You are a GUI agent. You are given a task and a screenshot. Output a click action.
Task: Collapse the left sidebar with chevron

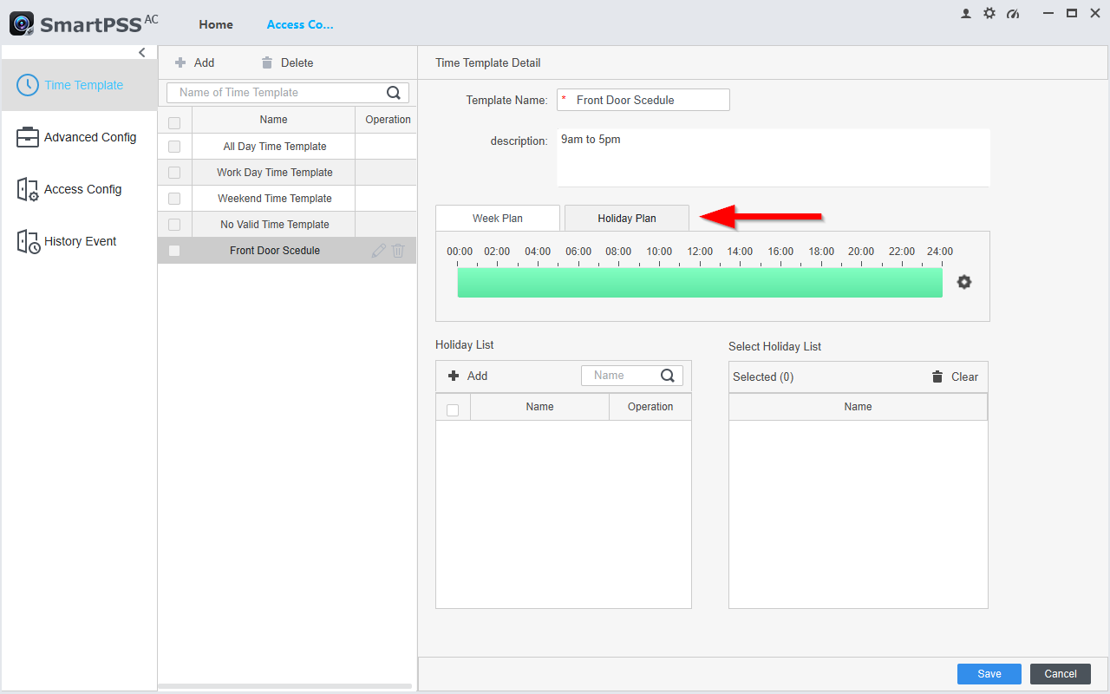coord(142,53)
